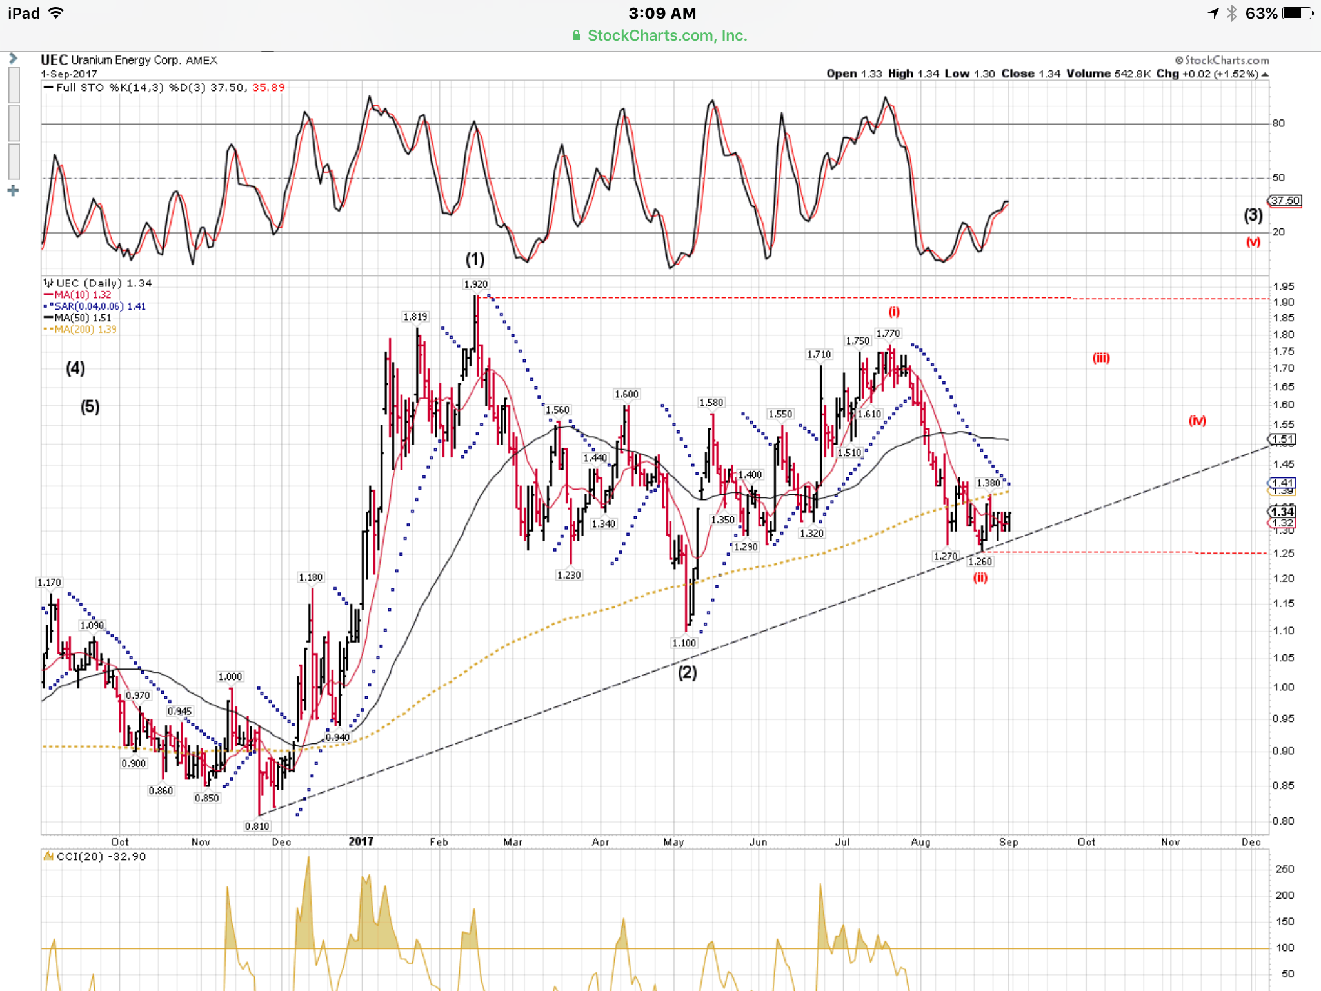The height and width of the screenshot is (991, 1321).
Task: Click the plus icon in left sidebar
Action: click(13, 191)
